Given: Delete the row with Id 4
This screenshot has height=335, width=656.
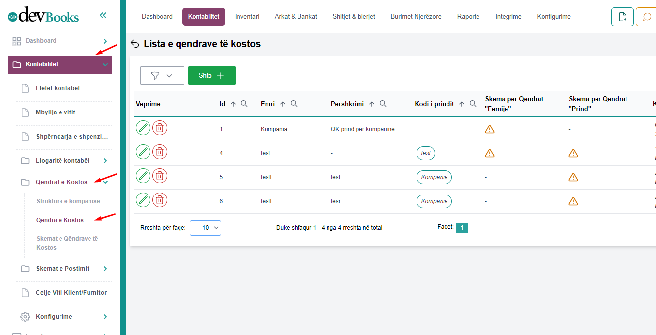Looking at the screenshot, I should 160,152.
